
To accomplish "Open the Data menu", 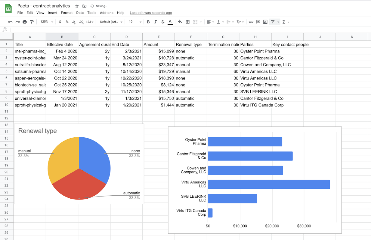I will pos(80,13).
